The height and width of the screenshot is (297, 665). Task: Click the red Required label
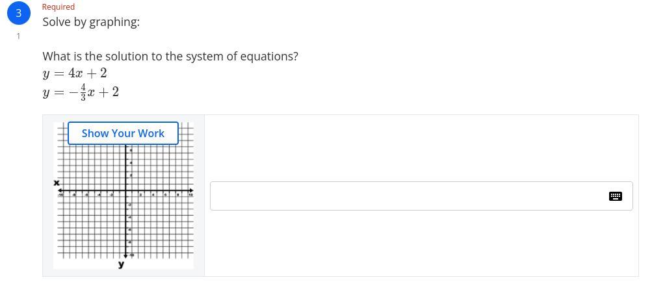coord(59,6)
